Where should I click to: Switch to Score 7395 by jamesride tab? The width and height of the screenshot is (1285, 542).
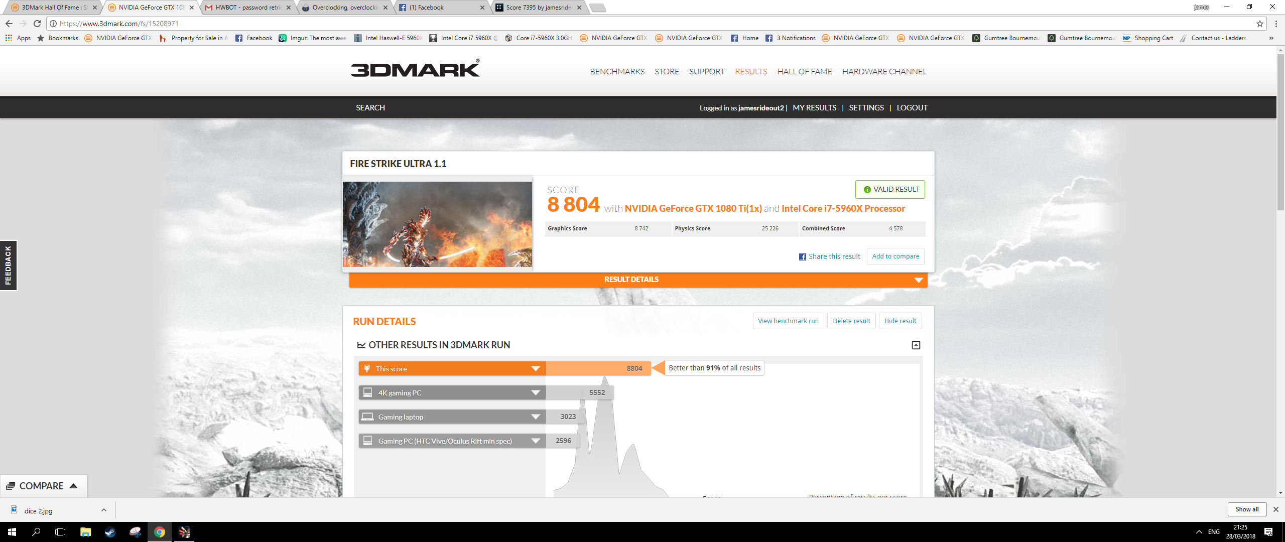538,8
